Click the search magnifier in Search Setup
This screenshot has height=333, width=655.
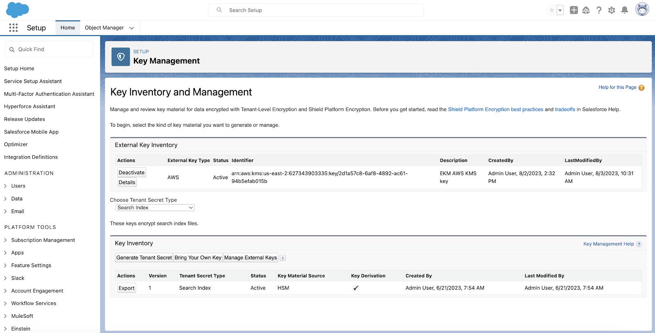219,10
